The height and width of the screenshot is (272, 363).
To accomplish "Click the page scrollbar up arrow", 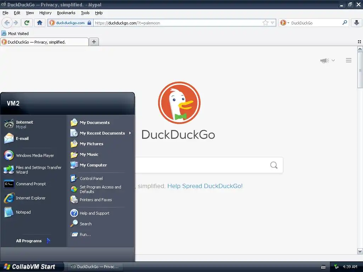I will 360,49.
